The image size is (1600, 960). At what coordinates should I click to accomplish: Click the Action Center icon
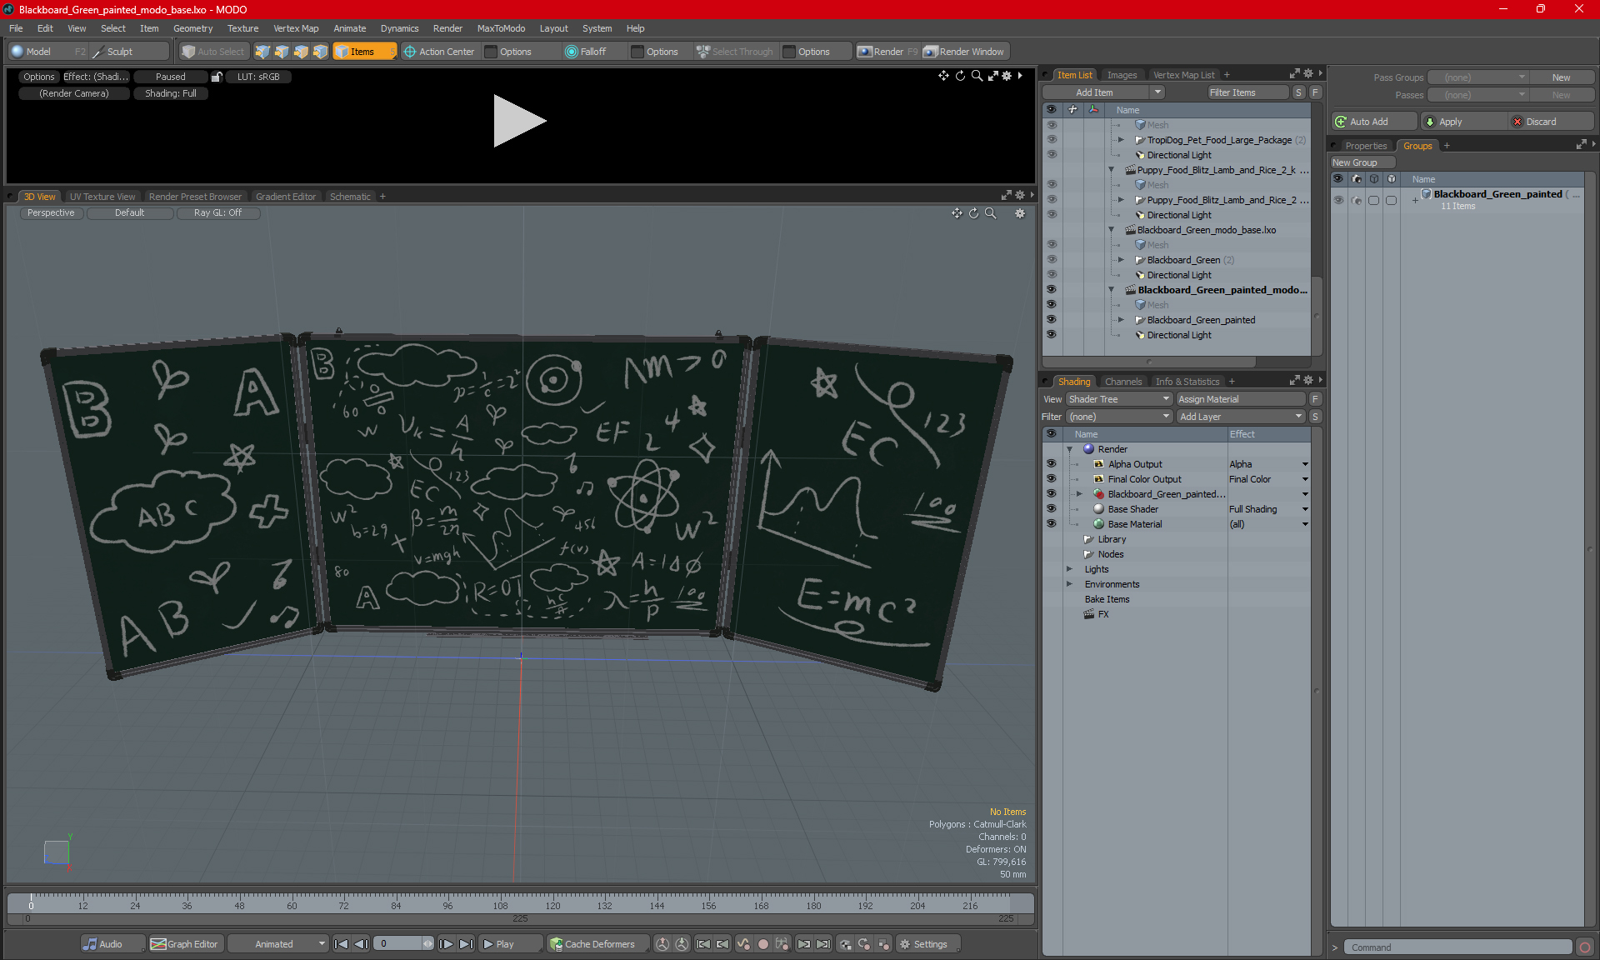pos(409,52)
